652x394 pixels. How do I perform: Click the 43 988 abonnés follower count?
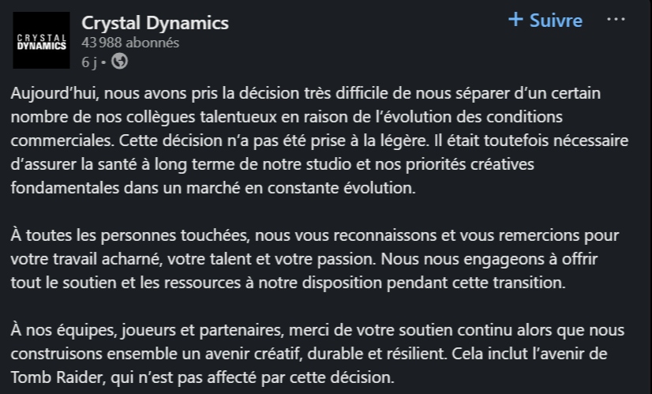[130, 43]
